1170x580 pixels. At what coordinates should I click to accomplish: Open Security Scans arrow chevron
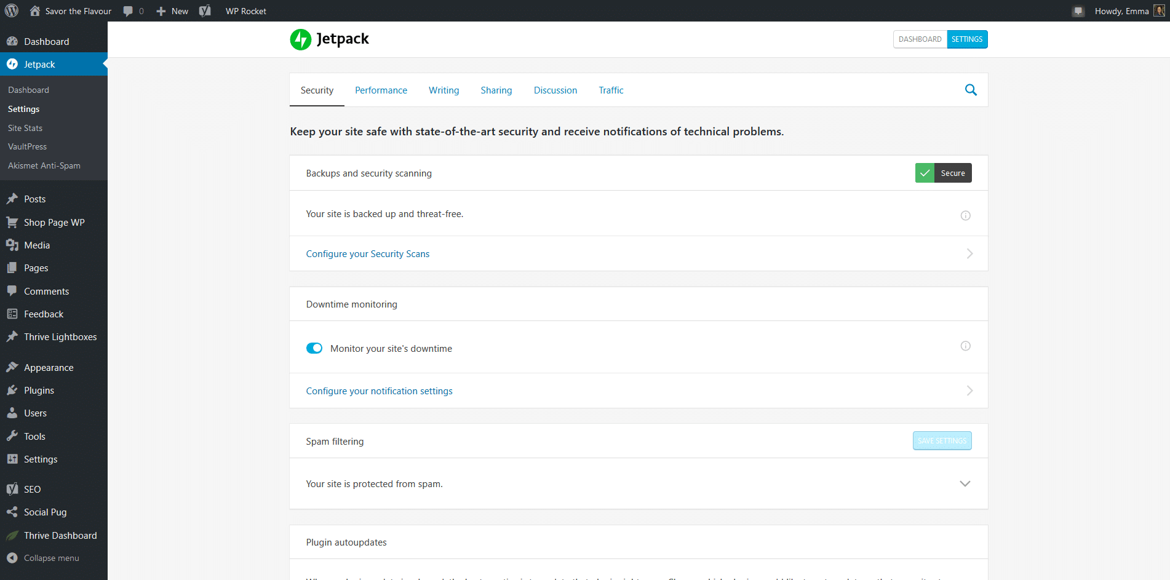coord(969,253)
